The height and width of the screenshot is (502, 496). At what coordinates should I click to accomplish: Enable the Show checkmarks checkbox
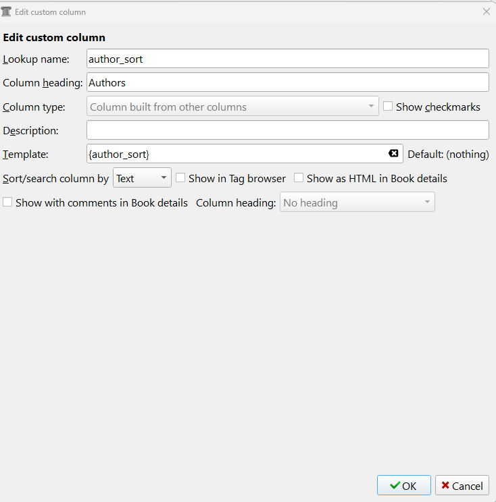point(388,107)
